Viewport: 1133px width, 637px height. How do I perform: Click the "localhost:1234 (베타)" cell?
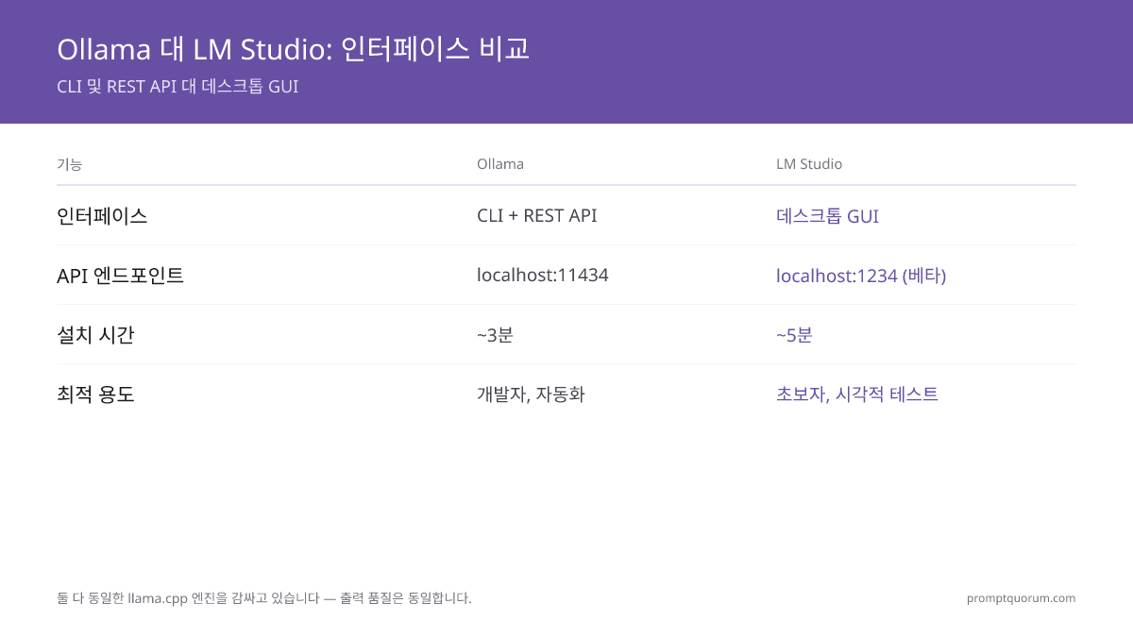pos(861,276)
